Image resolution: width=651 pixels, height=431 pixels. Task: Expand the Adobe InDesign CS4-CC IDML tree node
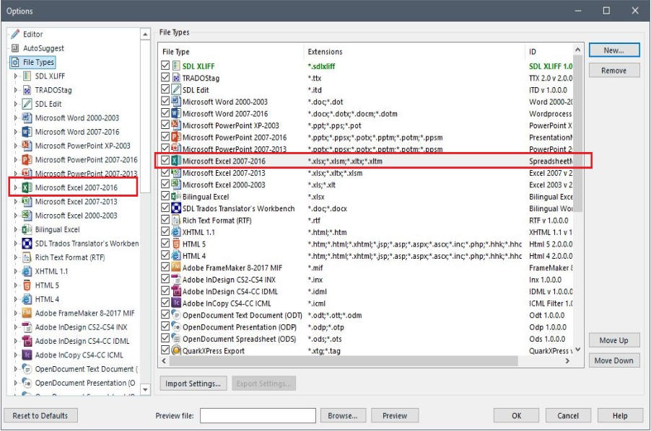(16, 341)
